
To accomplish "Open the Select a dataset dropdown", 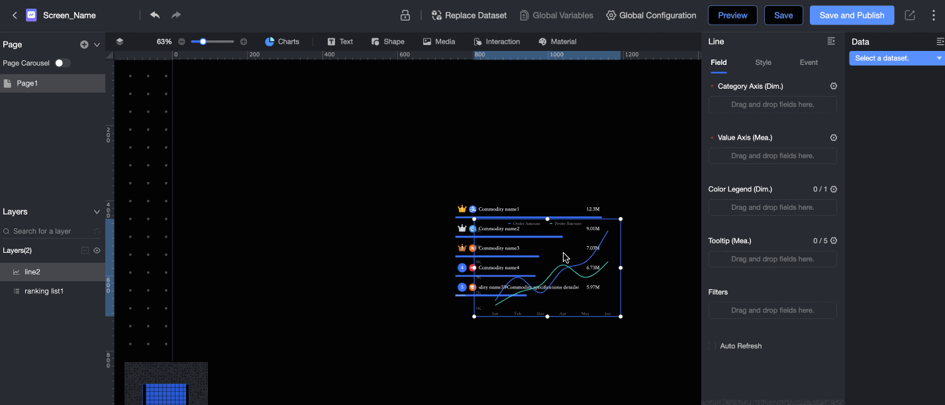I will [897, 58].
